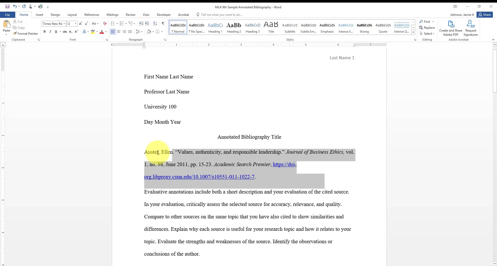The height and width of the screenshot is (266, 497).
Task: Switch to the References tab
Action: (92, 15)
